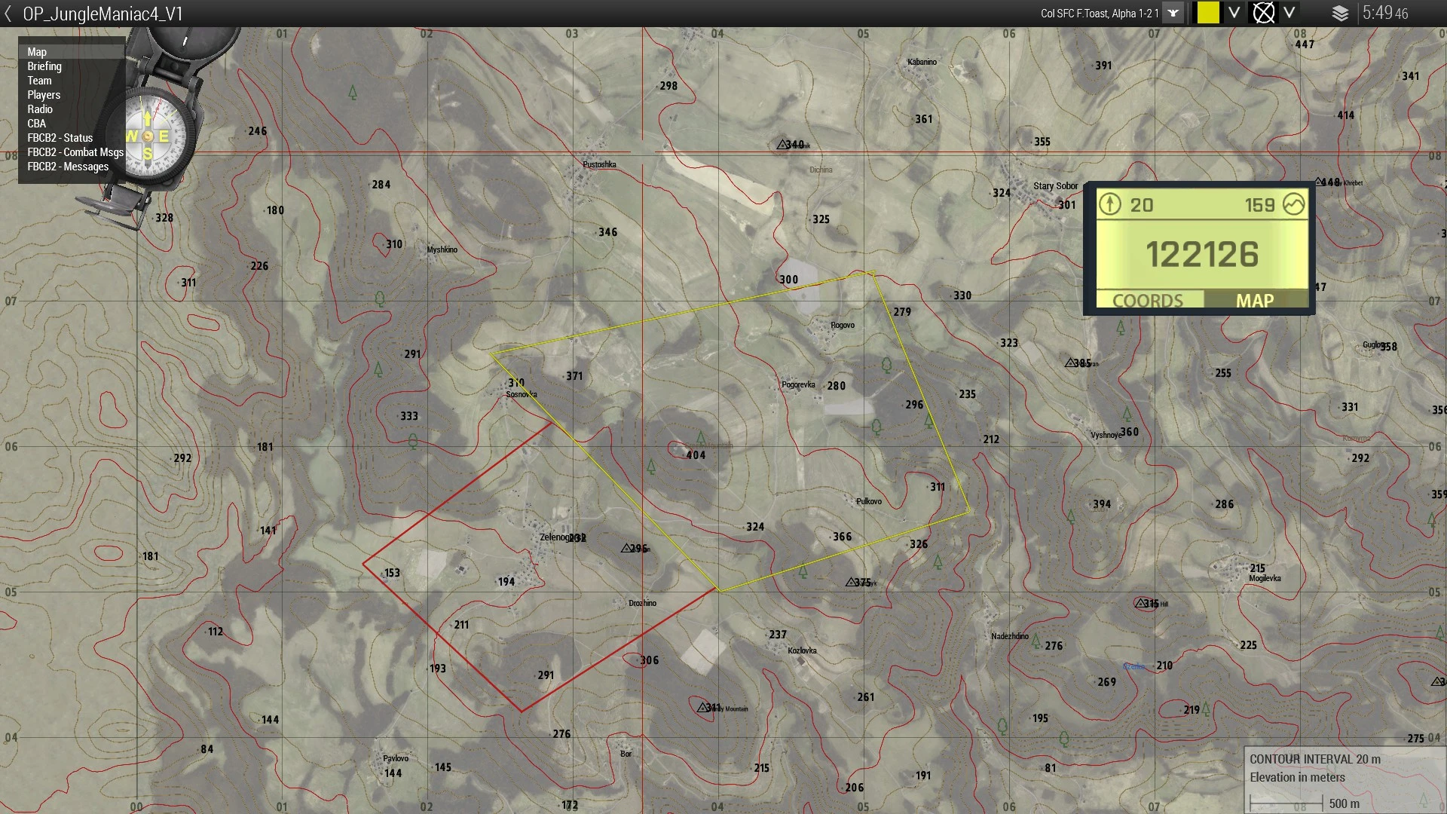Expand the marker shape dropdown arrow

click(1289, 13)
